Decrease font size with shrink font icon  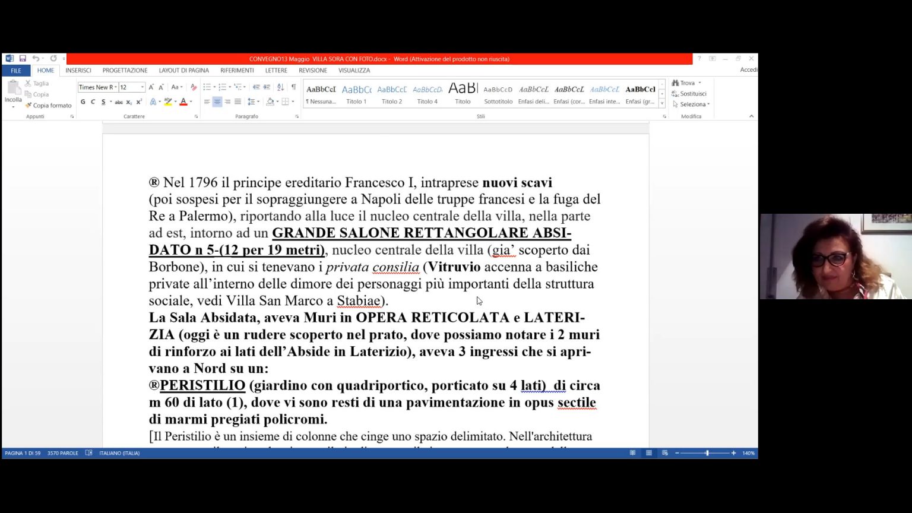[x=161, y=87]
